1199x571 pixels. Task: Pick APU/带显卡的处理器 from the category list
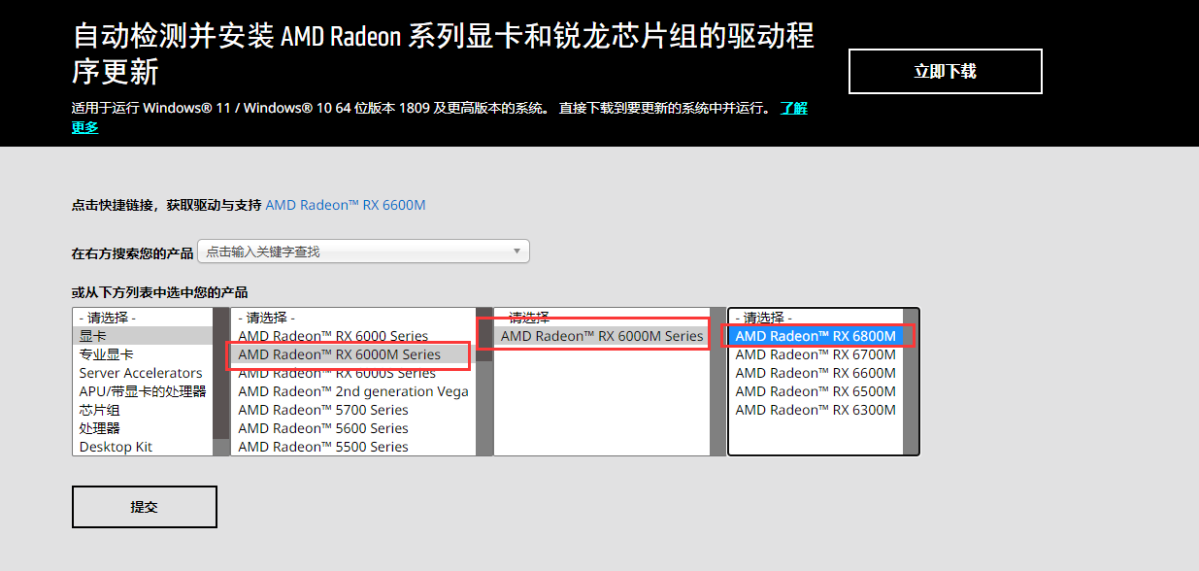(x=143, y=391)
